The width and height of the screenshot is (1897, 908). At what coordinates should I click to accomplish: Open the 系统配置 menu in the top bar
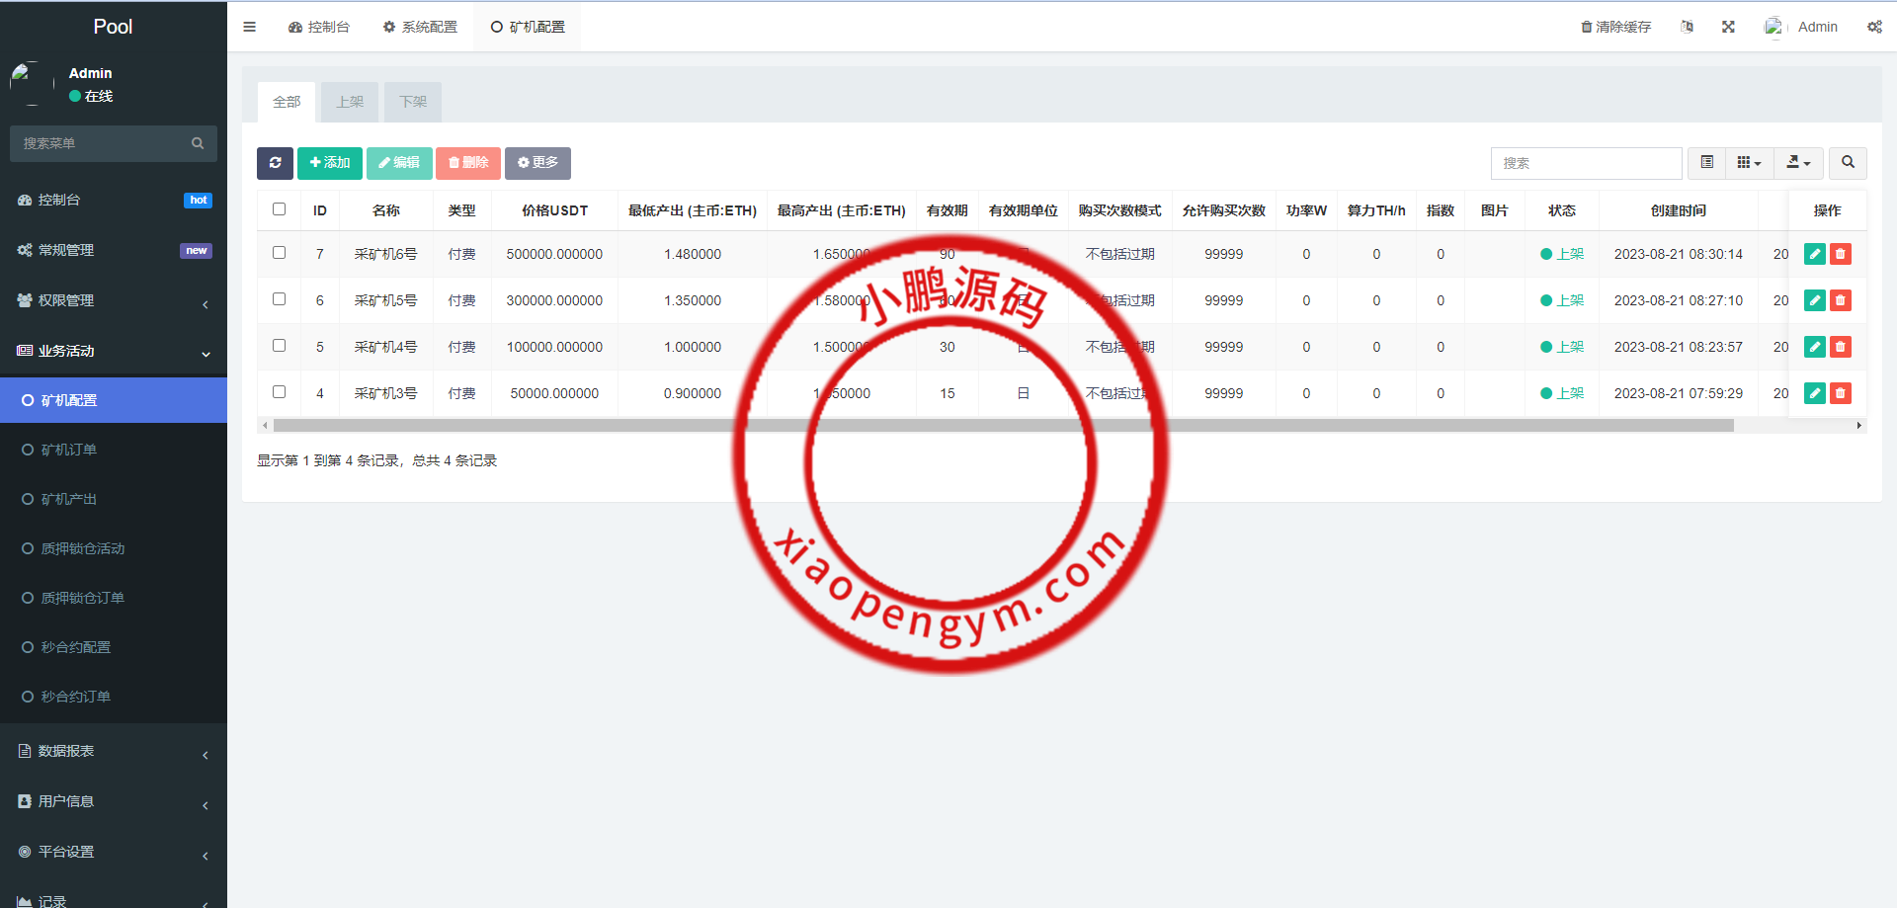pyautogui.click(x=420, y=27)
